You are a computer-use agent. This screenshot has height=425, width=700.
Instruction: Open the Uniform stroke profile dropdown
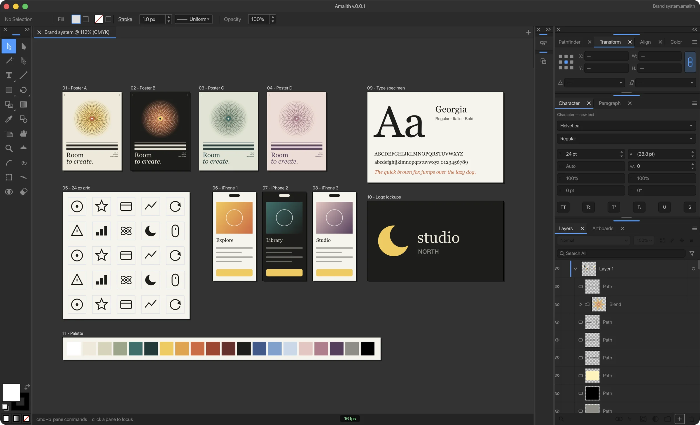[x=193, y=19]
